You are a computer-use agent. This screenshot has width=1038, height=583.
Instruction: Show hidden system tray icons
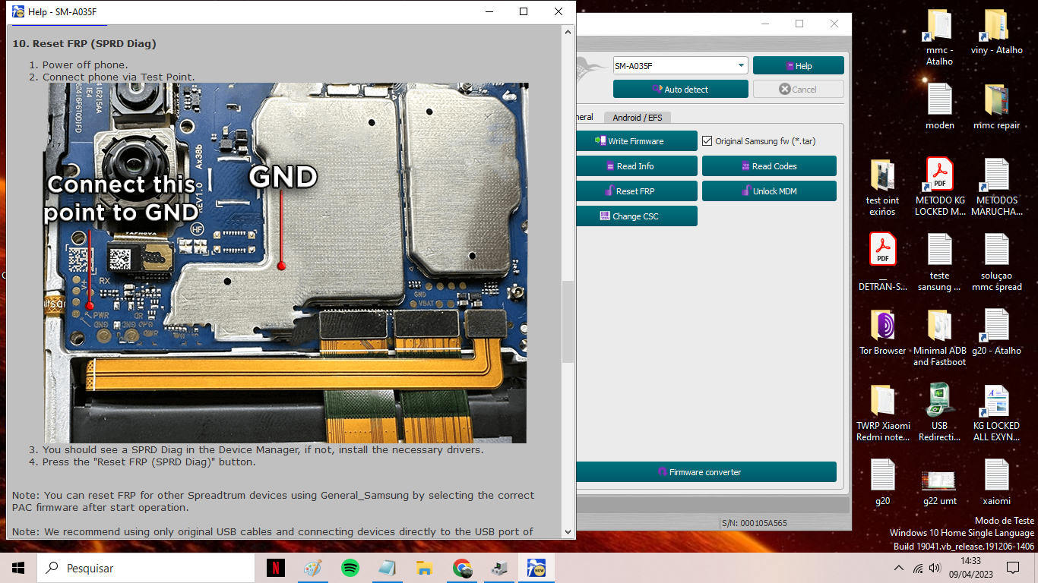click(899, 568)
